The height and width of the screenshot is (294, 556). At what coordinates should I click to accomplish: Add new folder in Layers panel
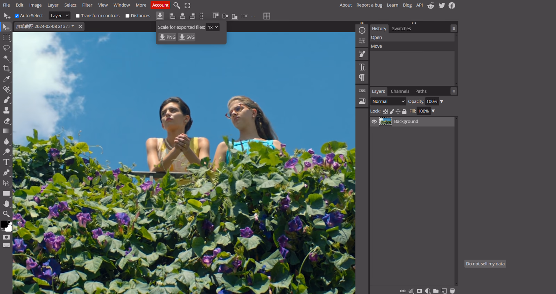pos(436,291)
